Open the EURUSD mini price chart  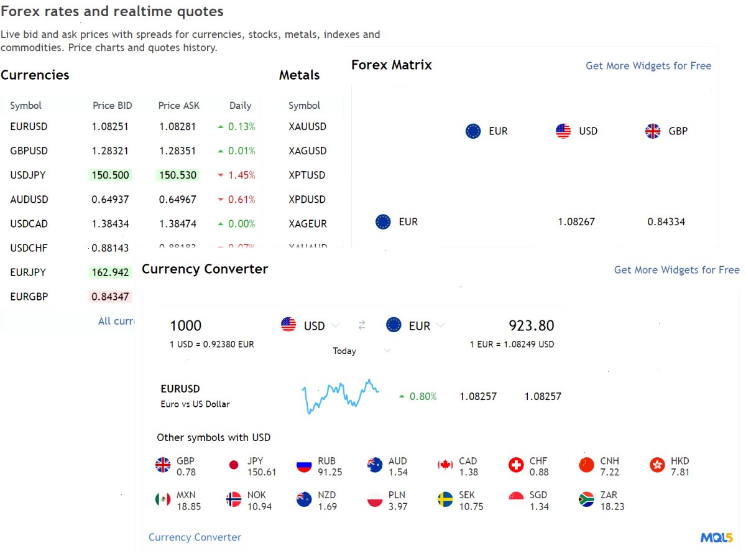coord(340,396)
